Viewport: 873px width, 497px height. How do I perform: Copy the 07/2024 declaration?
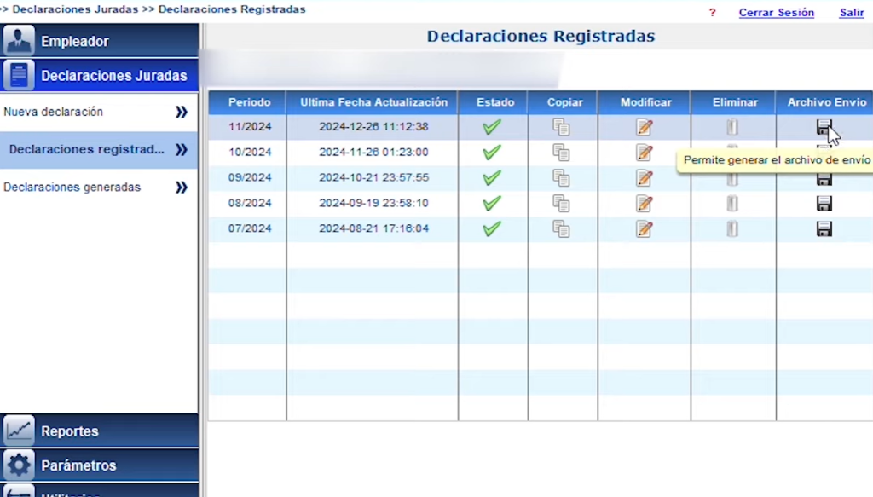[560, 229]
